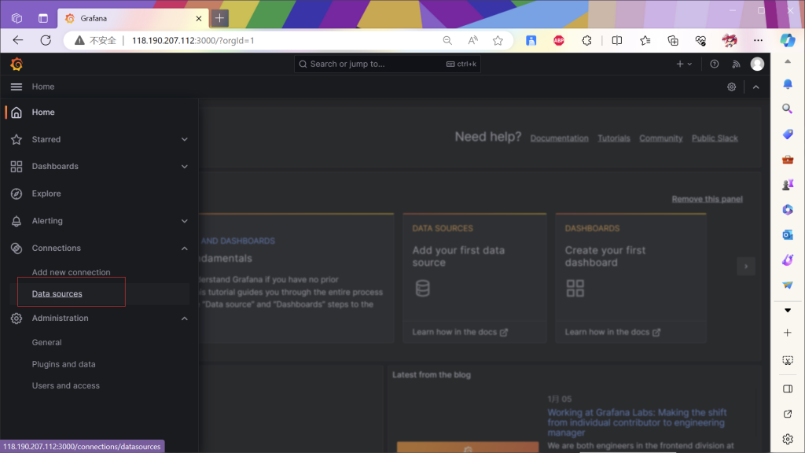Open Learn how in docs on Data Sources card
Viewport: 805px width, 453px height.
(x=460, y=333)
